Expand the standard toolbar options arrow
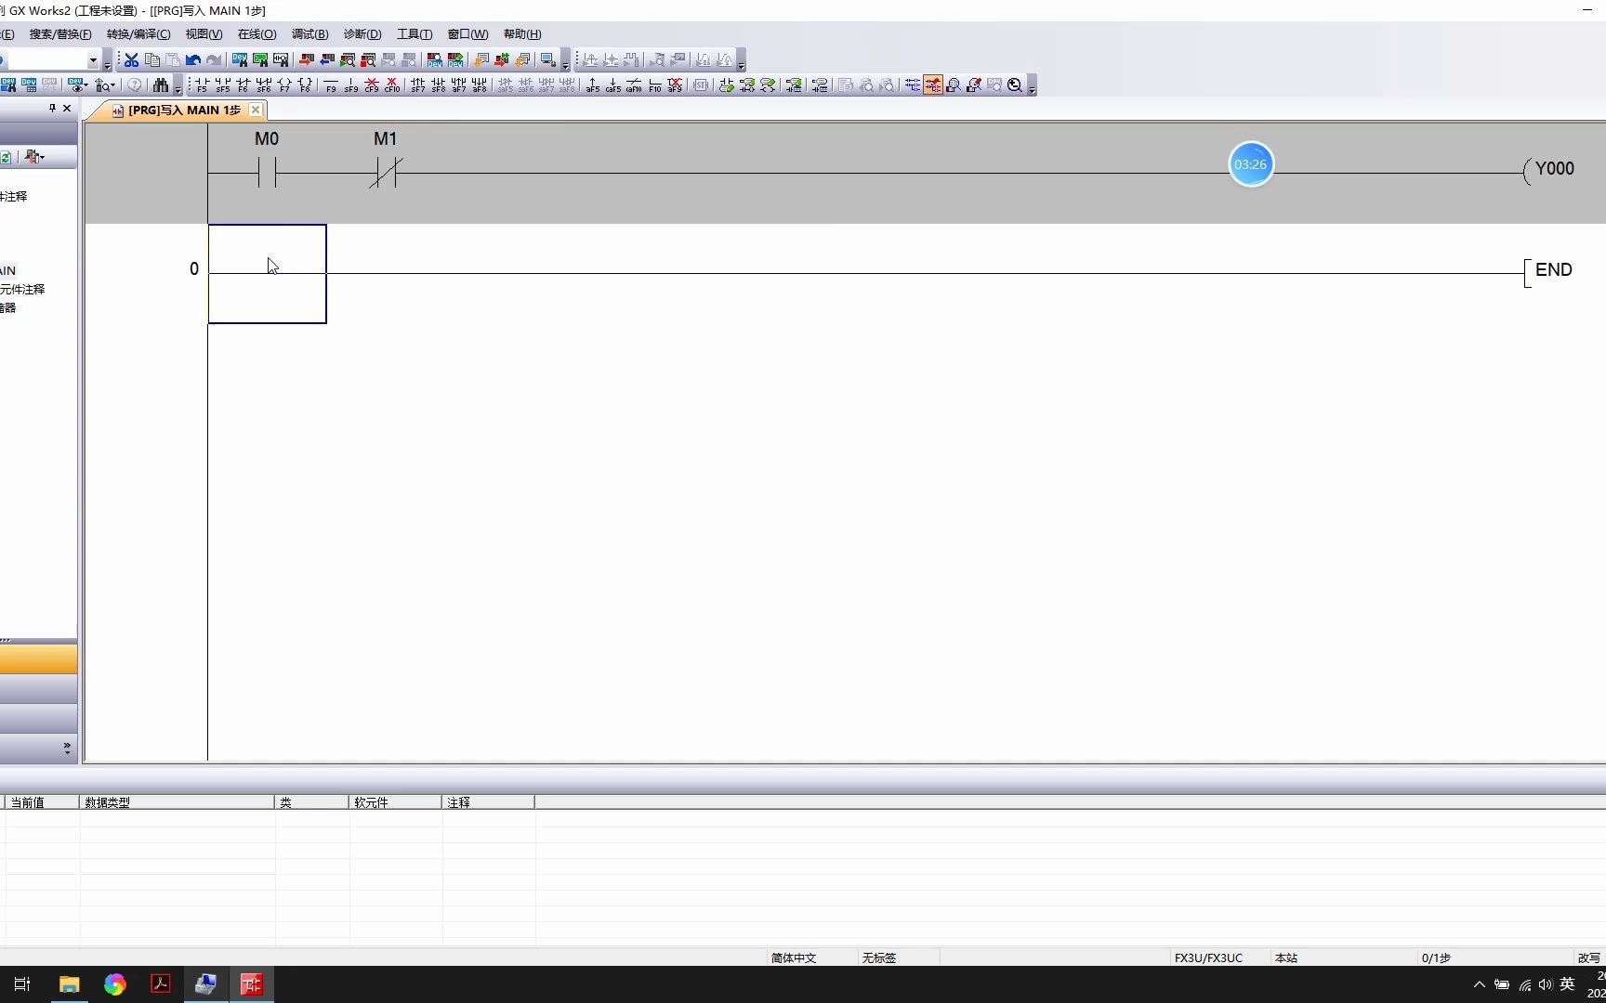This screenshot has height=1003, width=1606. pos(108,62)
